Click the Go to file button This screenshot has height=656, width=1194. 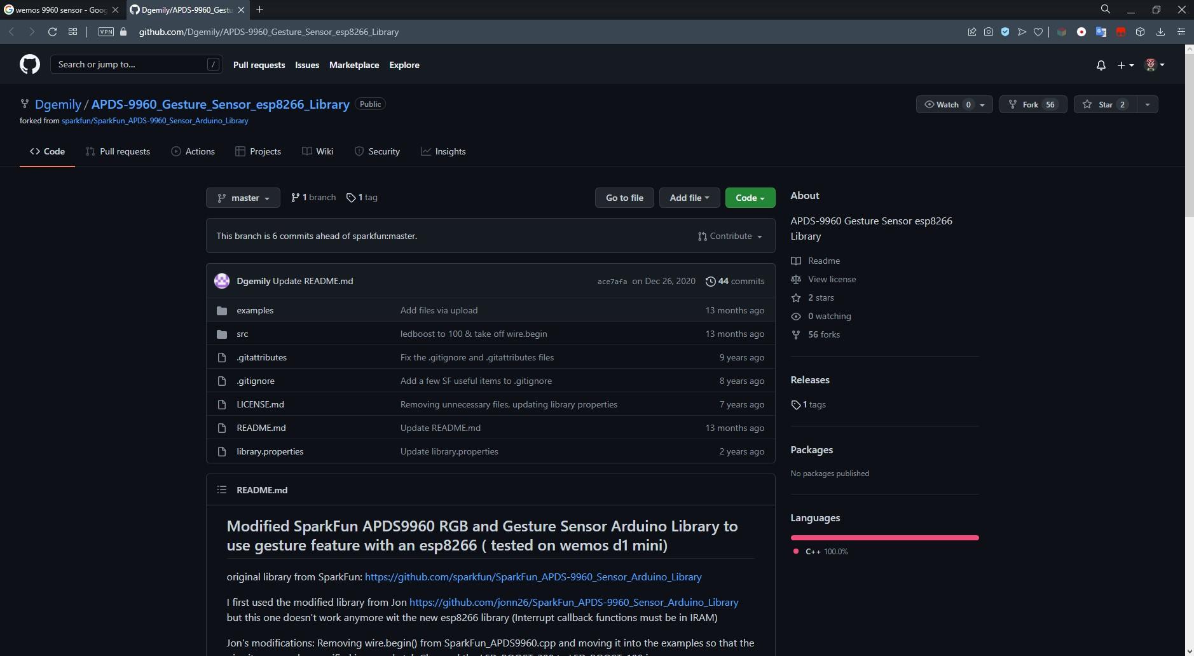(624, 197)
